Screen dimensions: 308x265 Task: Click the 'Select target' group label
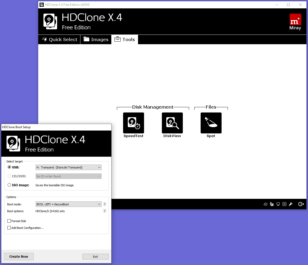pyautogui.click(x=15, y=161)
